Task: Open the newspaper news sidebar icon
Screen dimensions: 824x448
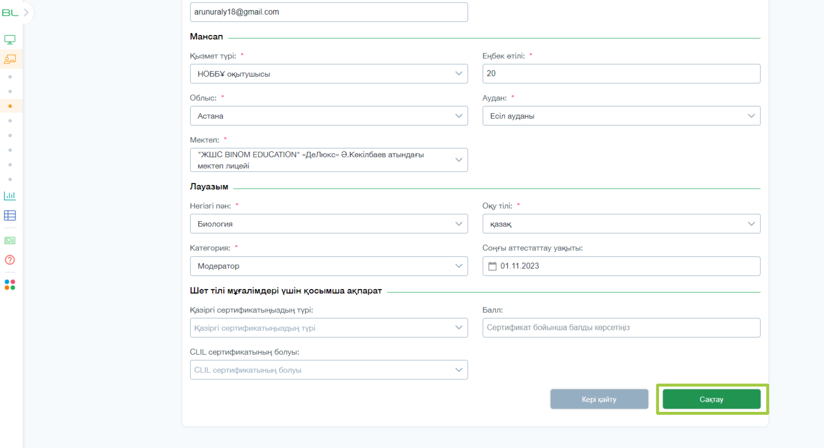Action: coord(10,240)
